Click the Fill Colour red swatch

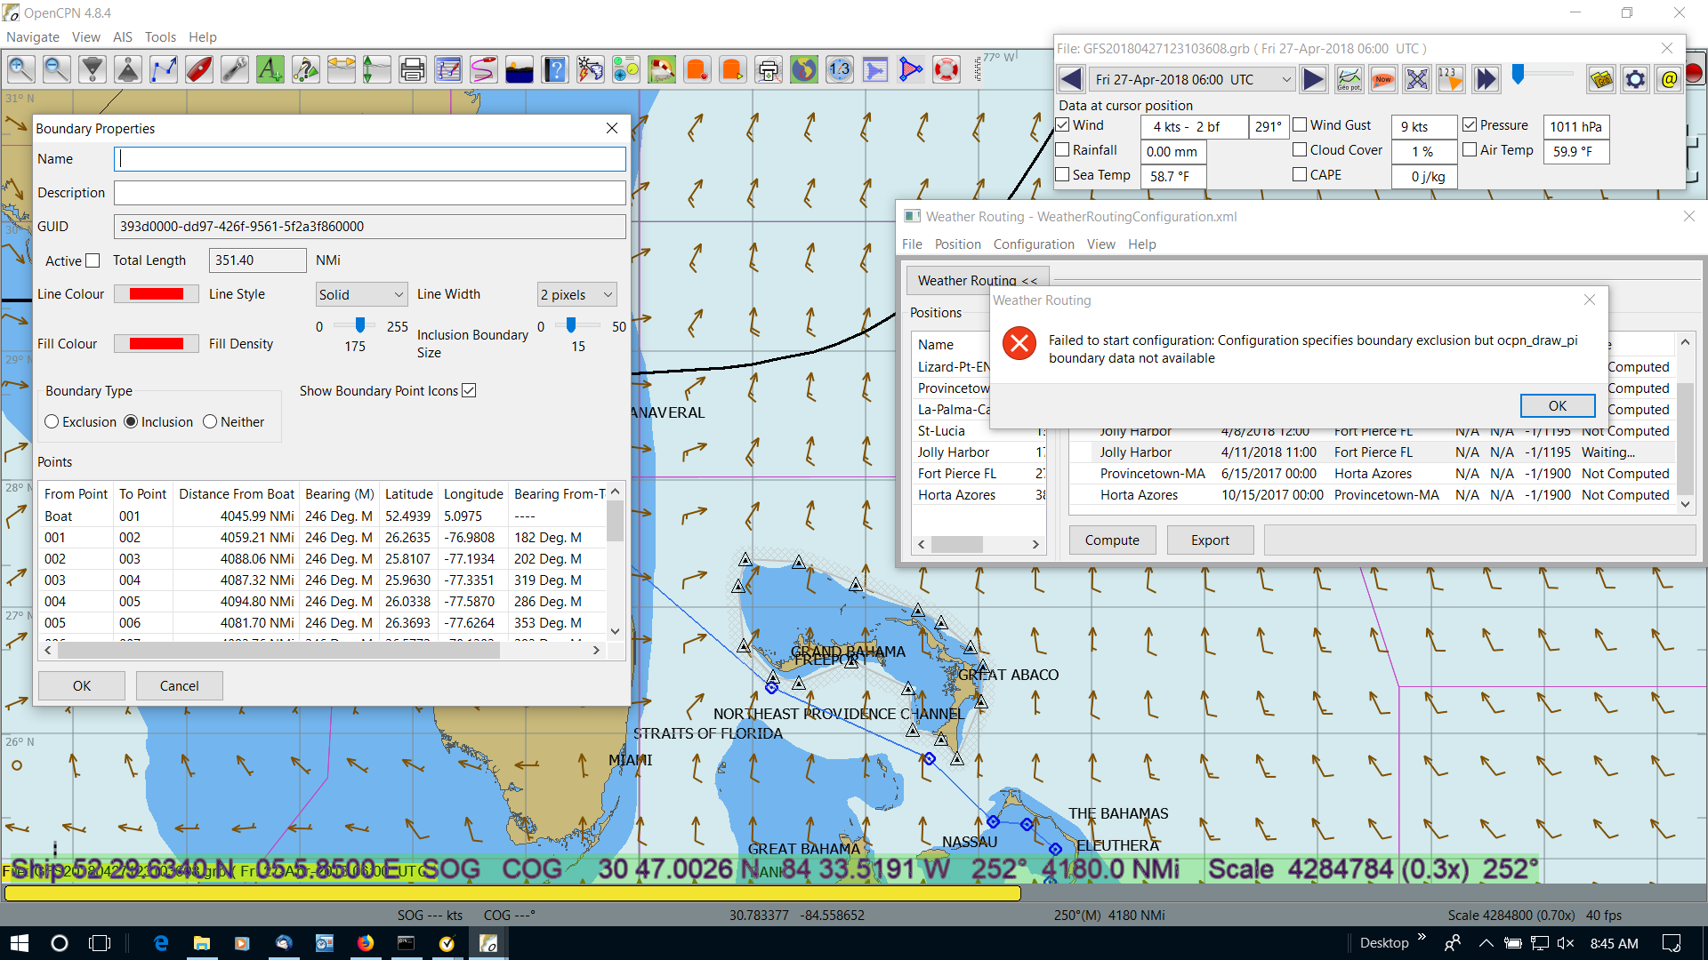(157, 344)
